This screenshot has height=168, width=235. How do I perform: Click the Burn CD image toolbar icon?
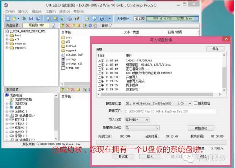pos(77,18)
